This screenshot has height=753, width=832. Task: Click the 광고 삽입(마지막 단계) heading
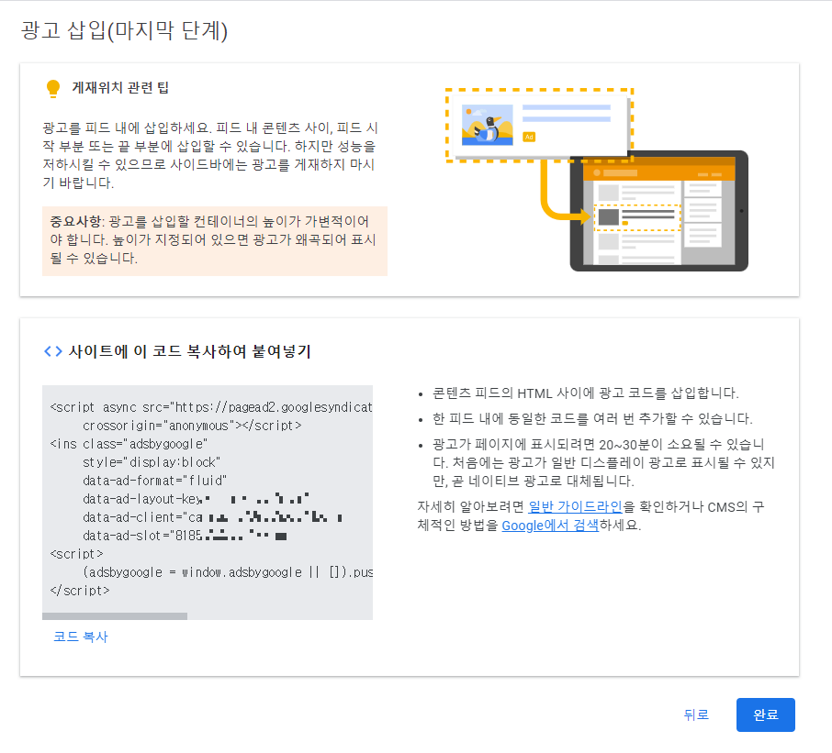[x=124, y=30]
